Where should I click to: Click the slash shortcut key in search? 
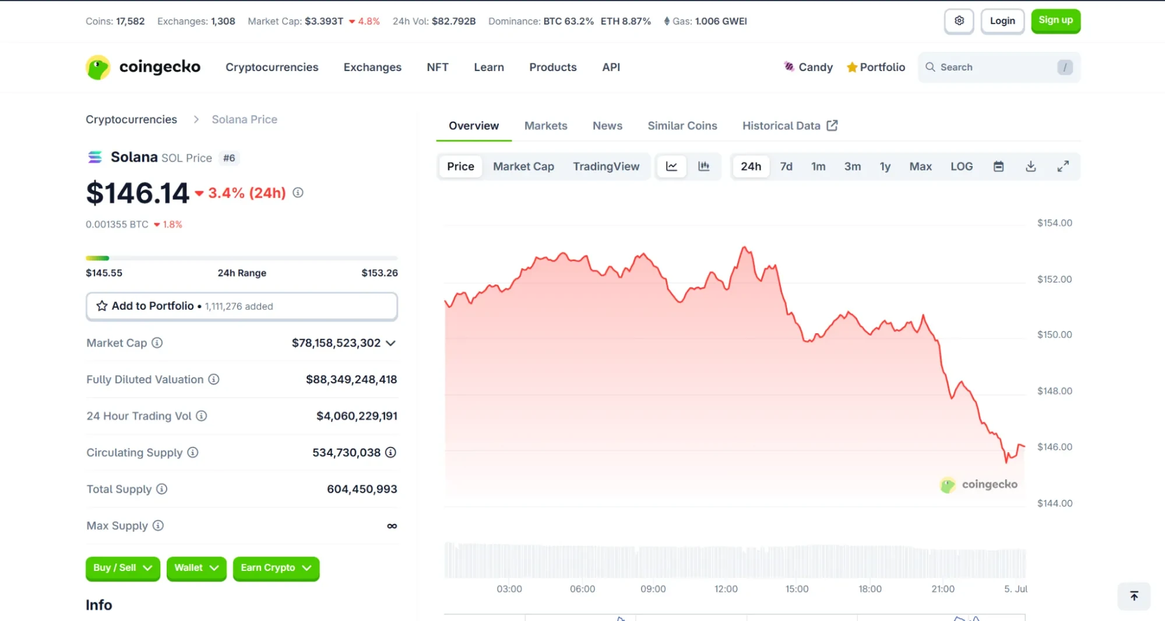pyautogui.click(x=1065, y=67)
